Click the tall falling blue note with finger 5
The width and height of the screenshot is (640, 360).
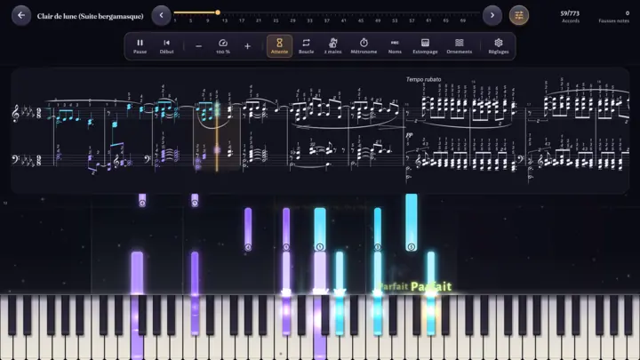point(412,222)
